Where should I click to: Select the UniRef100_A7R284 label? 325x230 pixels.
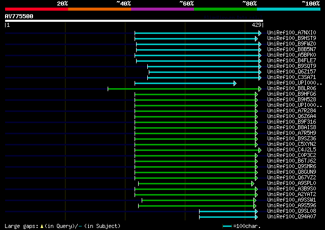(291, 111)
